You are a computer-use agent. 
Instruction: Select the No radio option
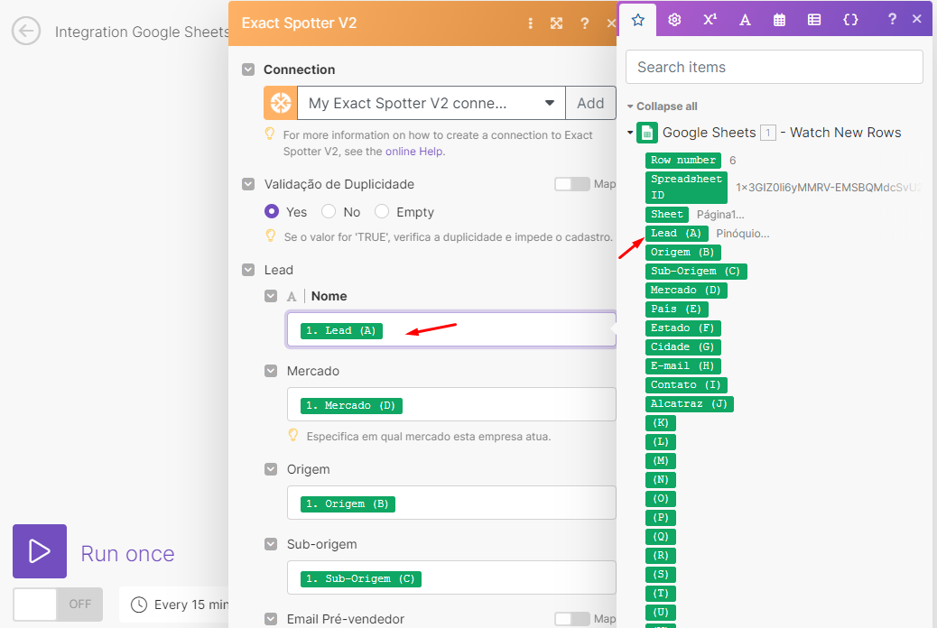pyautogui.click(x=328, y=211)
